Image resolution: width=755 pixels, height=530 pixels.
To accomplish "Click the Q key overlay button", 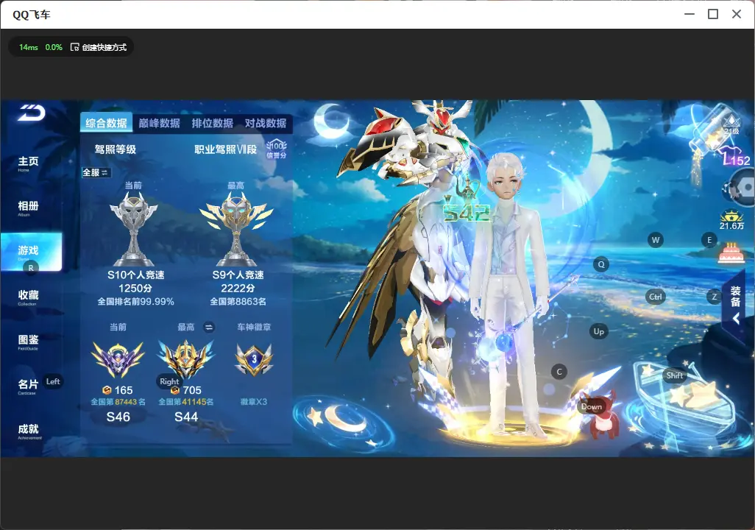I will pos(601,264).
